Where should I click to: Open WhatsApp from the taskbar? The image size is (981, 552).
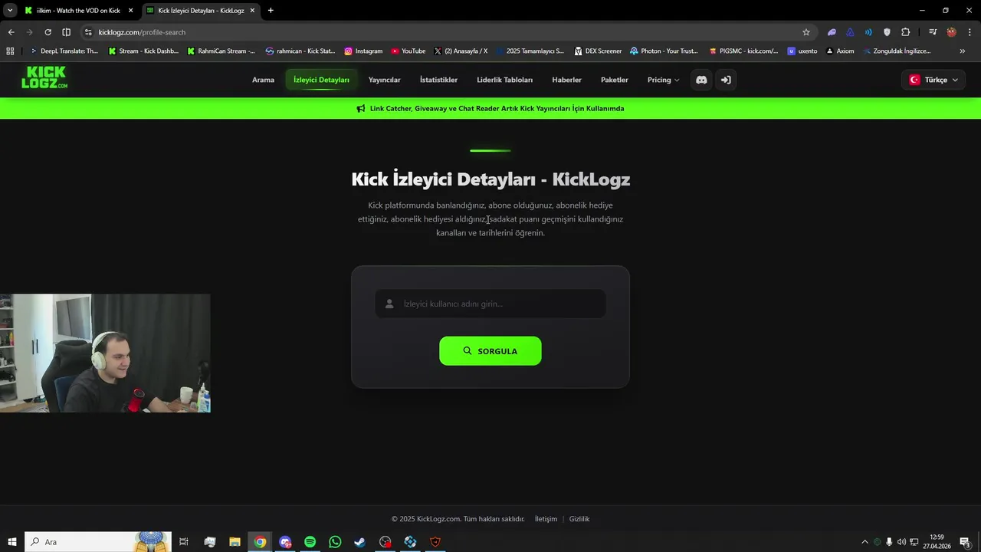click(x=335, y=542)
